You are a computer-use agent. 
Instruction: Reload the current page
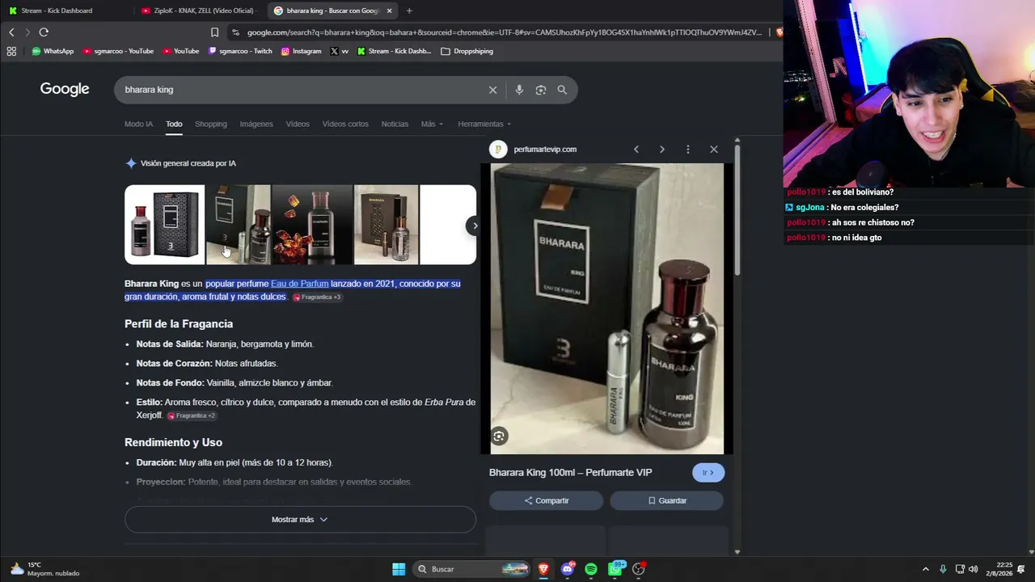(x=44, y=32)
